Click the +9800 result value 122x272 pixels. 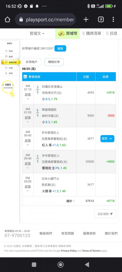coord(110,162)
